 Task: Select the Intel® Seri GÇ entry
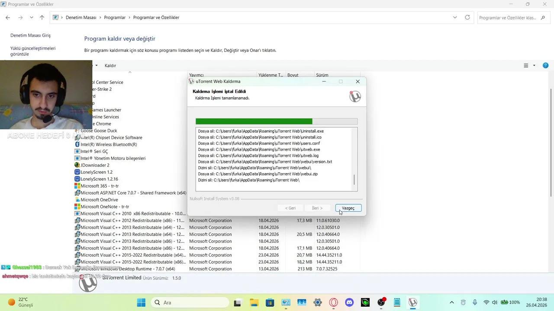[x=94, y=151]
